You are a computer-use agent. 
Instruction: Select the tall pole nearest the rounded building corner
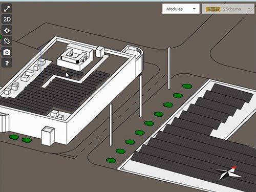coord(141,96)
